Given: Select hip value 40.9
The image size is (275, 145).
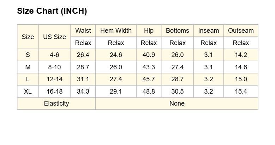Looking at the screenshot, I should [x=149, y=55].
